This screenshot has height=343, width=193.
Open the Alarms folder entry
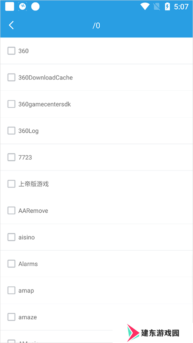coord(96,264)
